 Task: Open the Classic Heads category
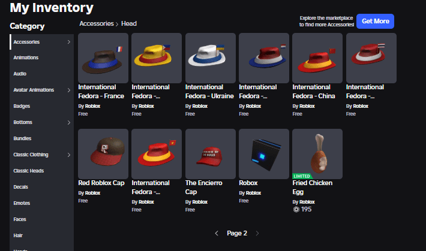[42, 171]
